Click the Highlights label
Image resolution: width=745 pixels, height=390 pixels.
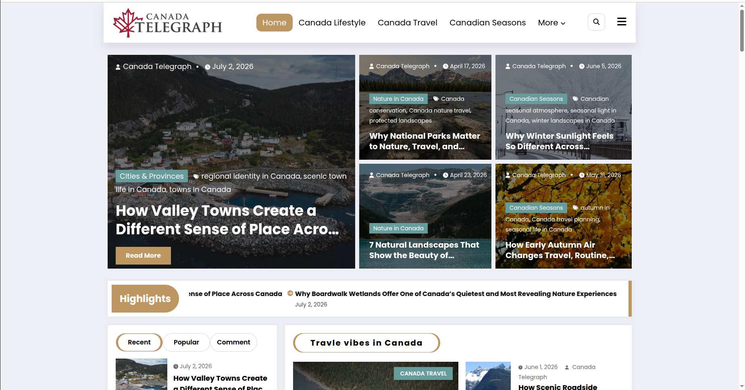point(145,298)
